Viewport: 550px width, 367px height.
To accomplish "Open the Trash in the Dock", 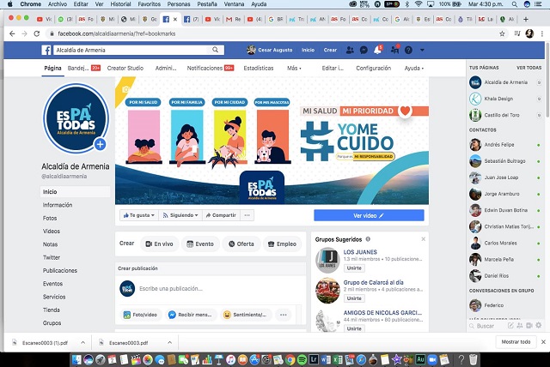I will (x=474, y=359).
